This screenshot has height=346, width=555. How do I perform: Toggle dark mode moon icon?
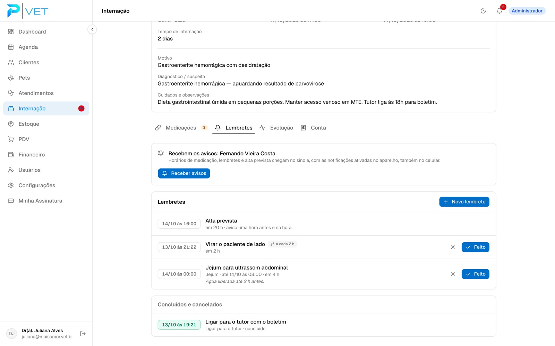coord(483,11)
